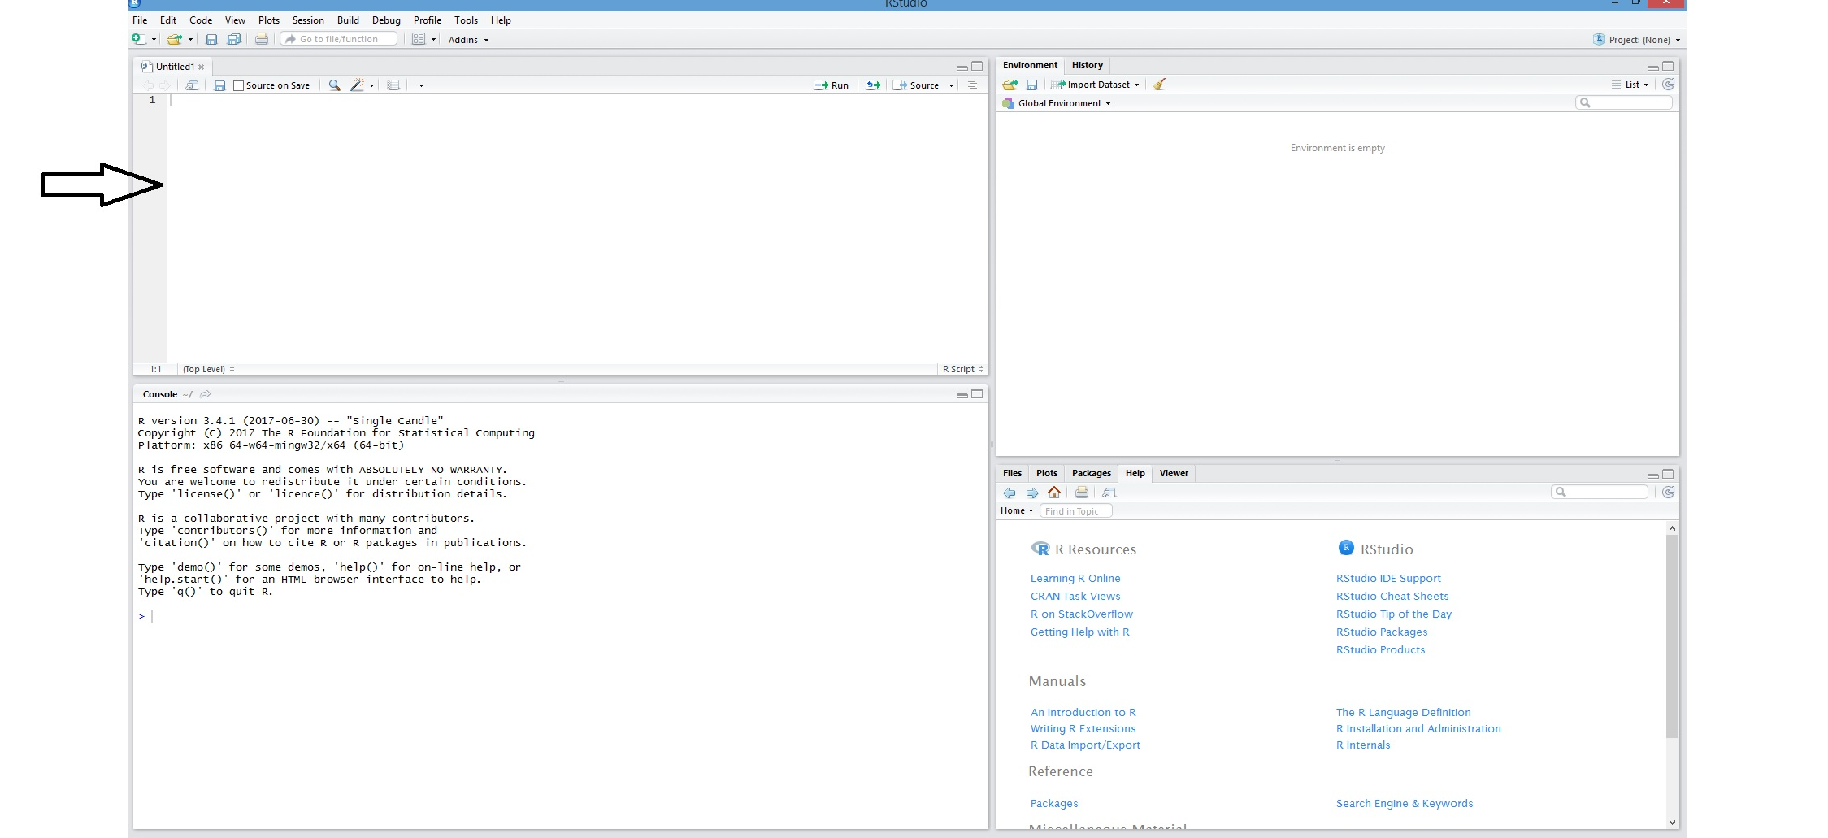The width and height of the screenshot is (1828, 838).
Task: Enable the Source on Save checkbox
Action: [237, 85]
